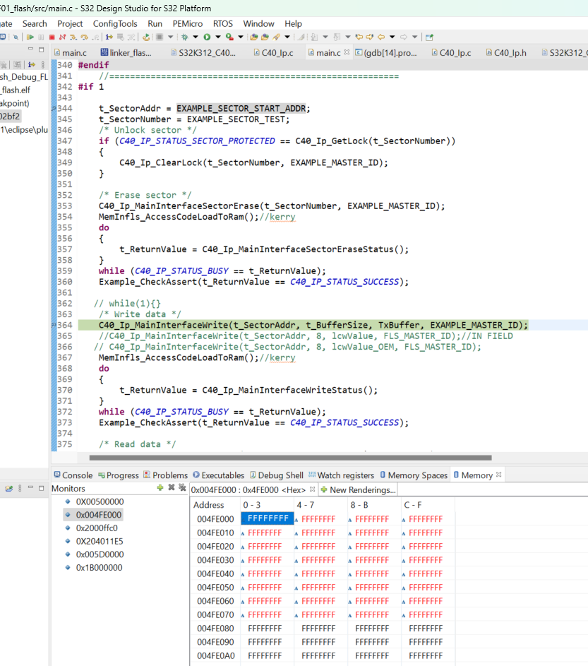Click the Remove Memory Monitor icon
The height and width of the screenshot is (666, 588).
click(171, 487)
